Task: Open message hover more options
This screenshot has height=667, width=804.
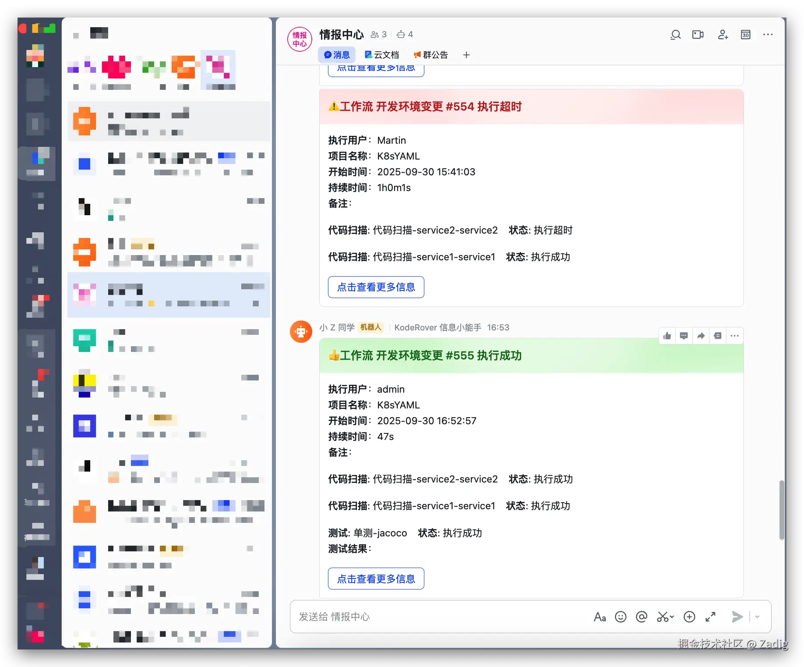Action: pyautogui.click(x=734, y=336)
